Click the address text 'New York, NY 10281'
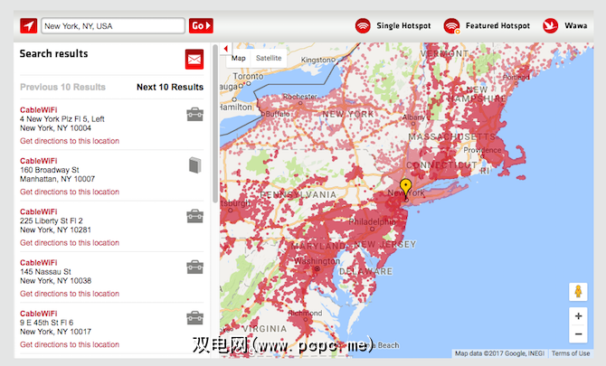 56,230
